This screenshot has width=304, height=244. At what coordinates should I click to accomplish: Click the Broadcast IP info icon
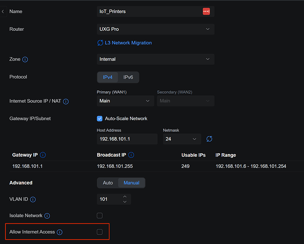tap(131, 155)
